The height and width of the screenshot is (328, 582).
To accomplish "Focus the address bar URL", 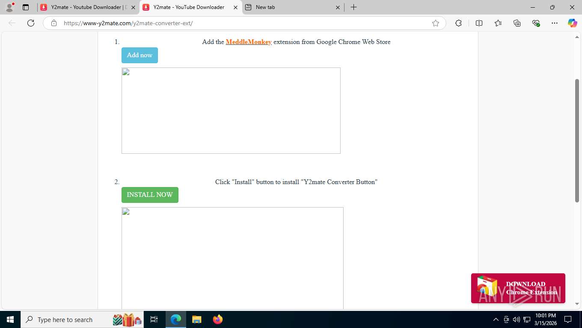I will coord(244,23).
